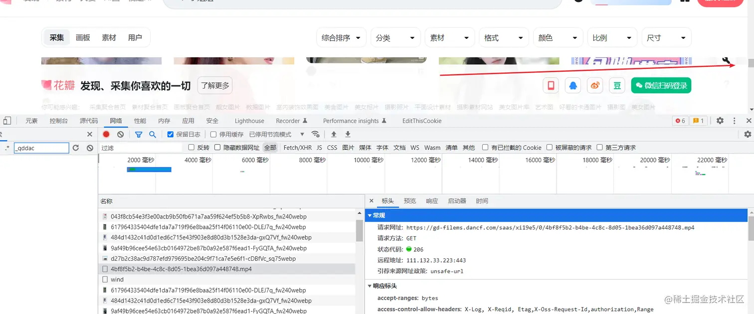The width and height of the screenshot is (754, 314).
Task: Filter requests by Fetch/XHR type
Action: pos(298,148)
